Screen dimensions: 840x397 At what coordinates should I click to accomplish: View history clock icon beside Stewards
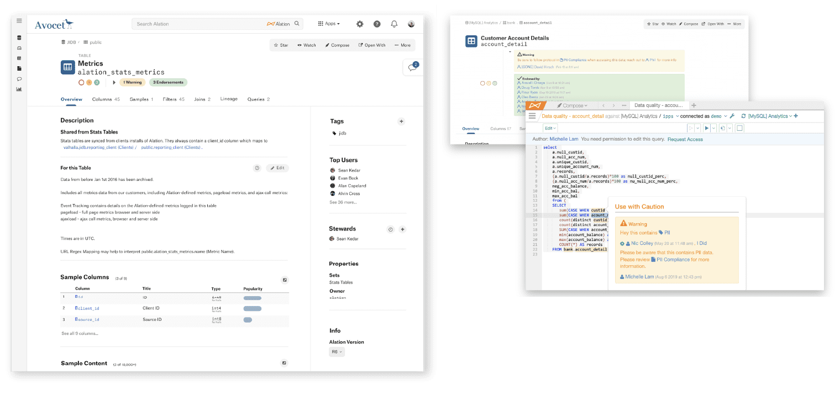[x=390, y=229]
